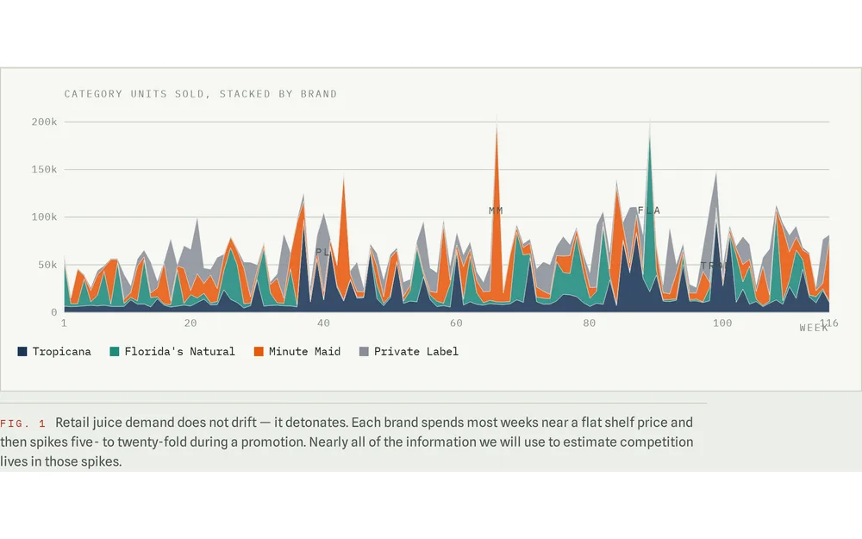Image resolution: width=862 pixels, height=539 pixels.
Task: Click the week 1 x-axis tick label
Action: click(65, 323)
